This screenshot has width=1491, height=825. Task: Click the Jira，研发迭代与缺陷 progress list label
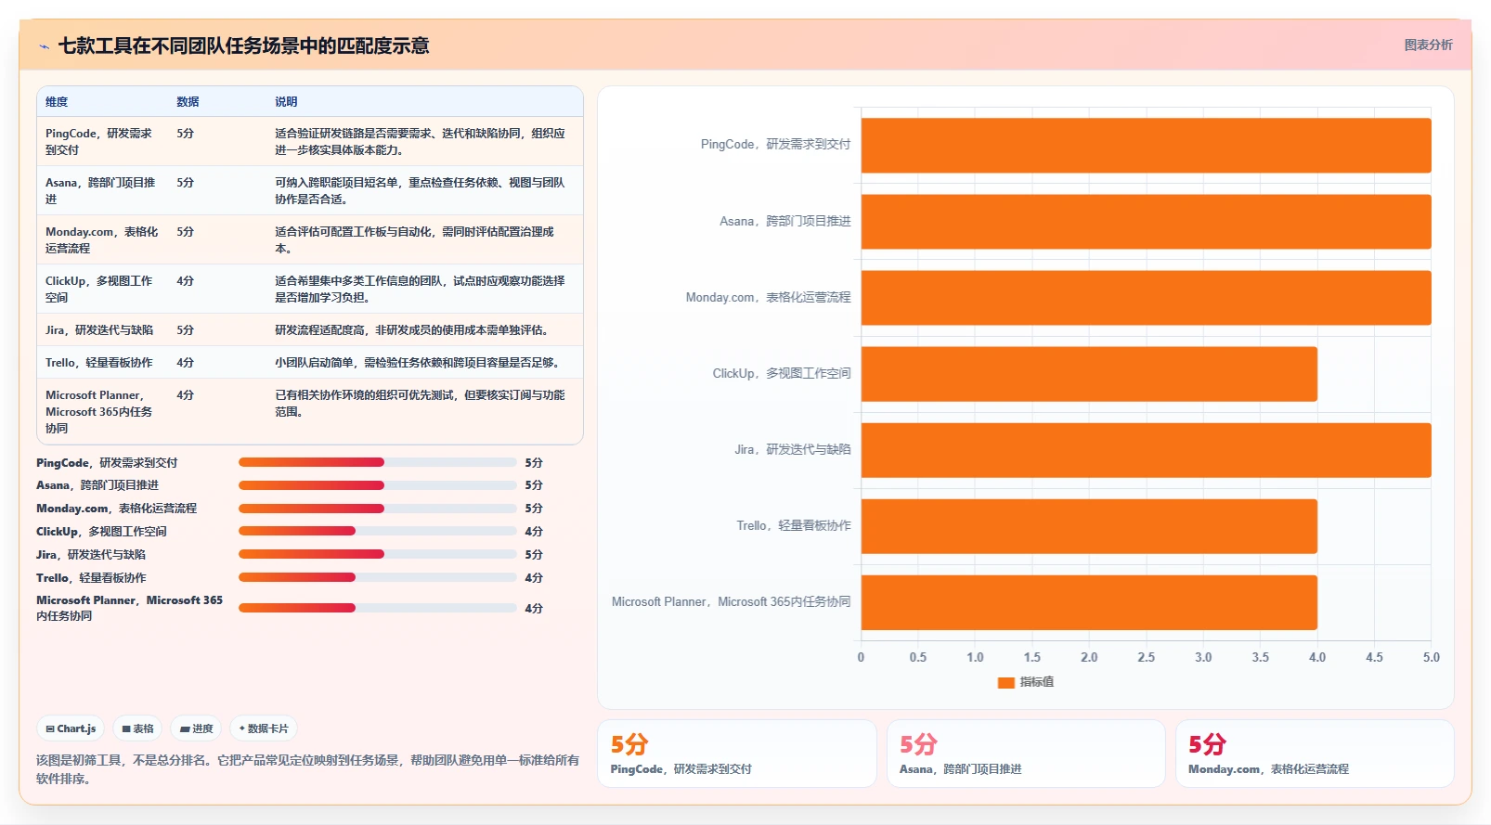point(91,554)
